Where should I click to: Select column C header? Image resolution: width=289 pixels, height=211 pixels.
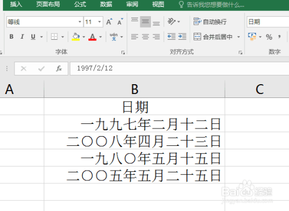click(x=257, y=89)
